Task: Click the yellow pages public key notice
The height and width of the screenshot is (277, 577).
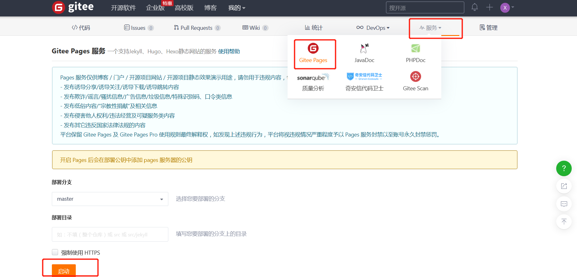Action: pyautogui.click(x=284, y=160)
